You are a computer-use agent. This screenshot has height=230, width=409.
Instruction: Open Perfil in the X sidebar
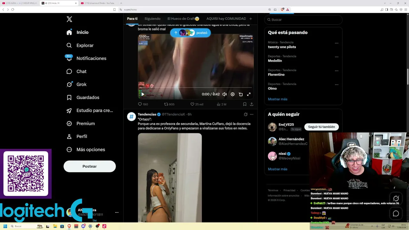pos(77,136)
